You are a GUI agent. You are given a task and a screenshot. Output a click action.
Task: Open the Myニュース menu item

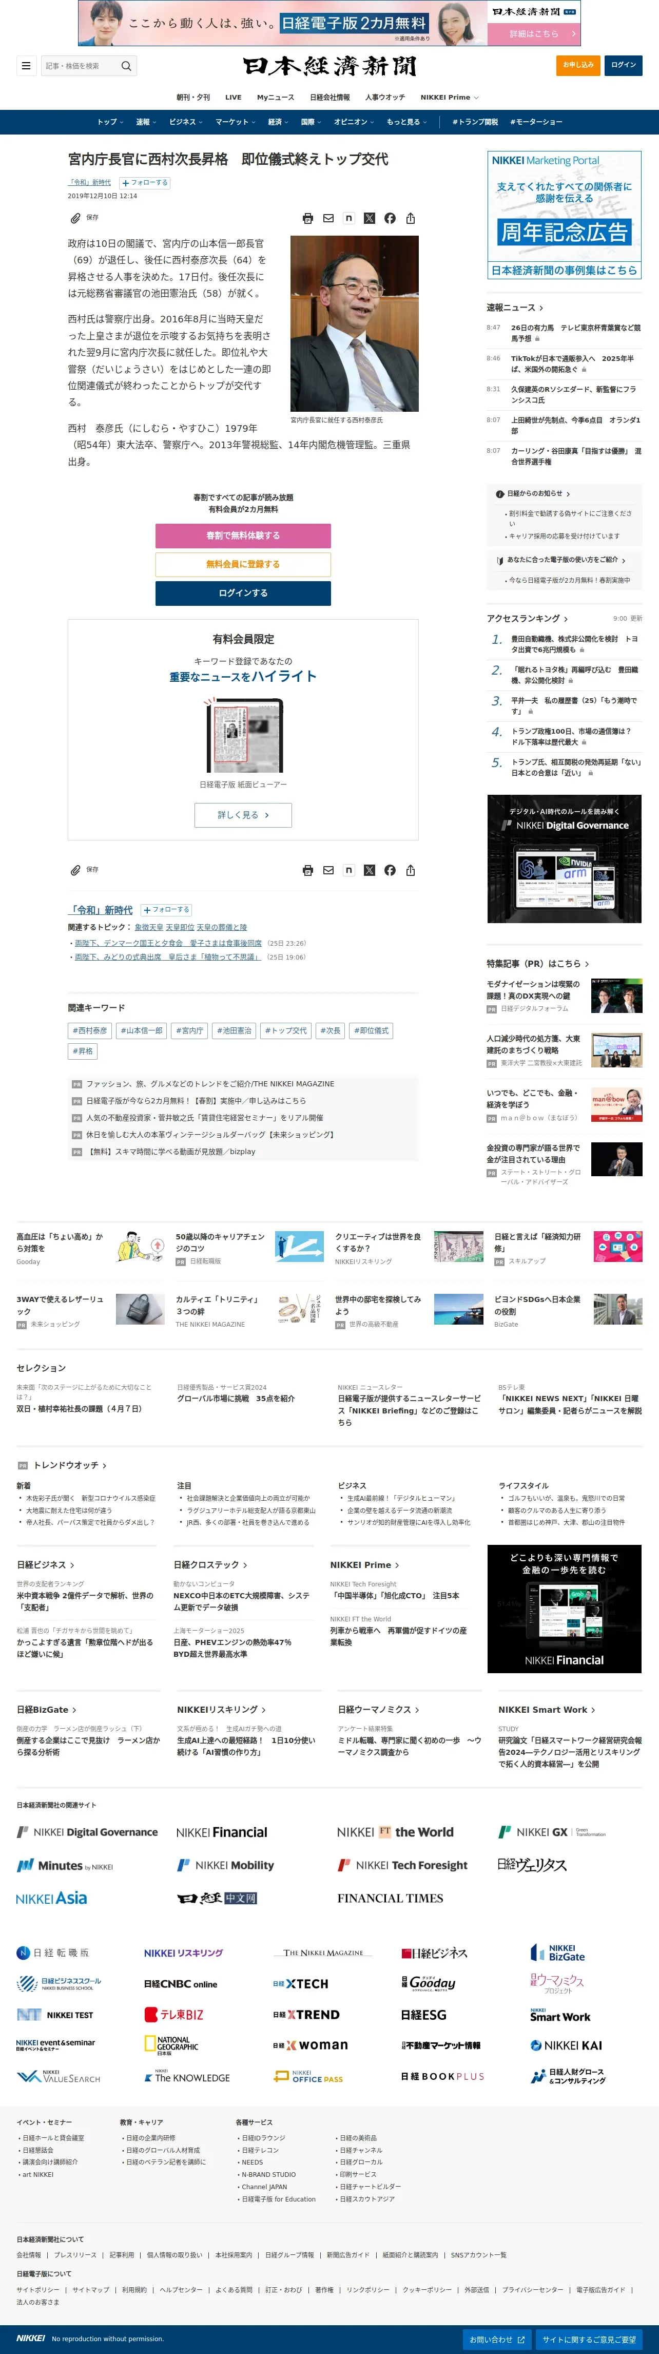tap(275, 97)
